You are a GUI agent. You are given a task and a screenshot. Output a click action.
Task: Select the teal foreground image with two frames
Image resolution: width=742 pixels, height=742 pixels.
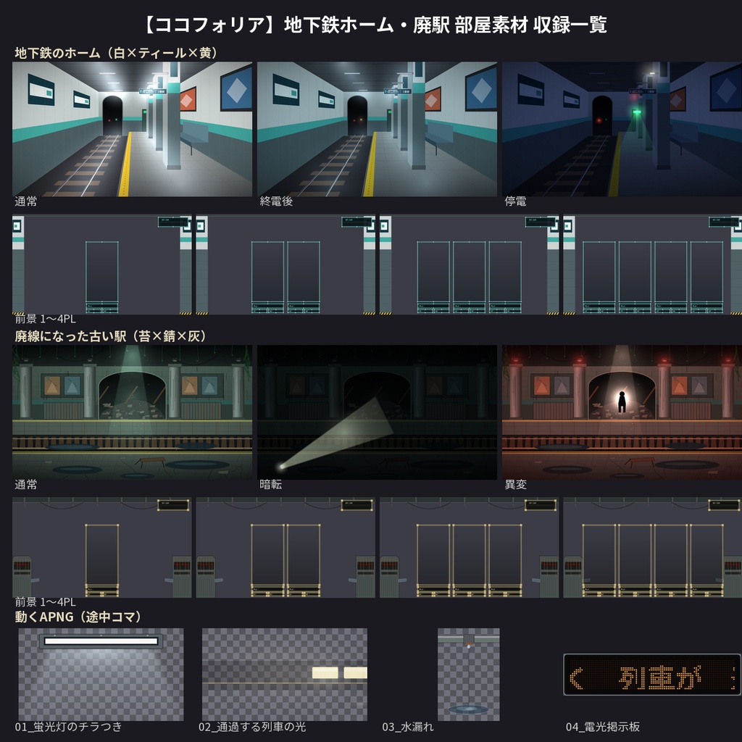[x=285, y=264]
